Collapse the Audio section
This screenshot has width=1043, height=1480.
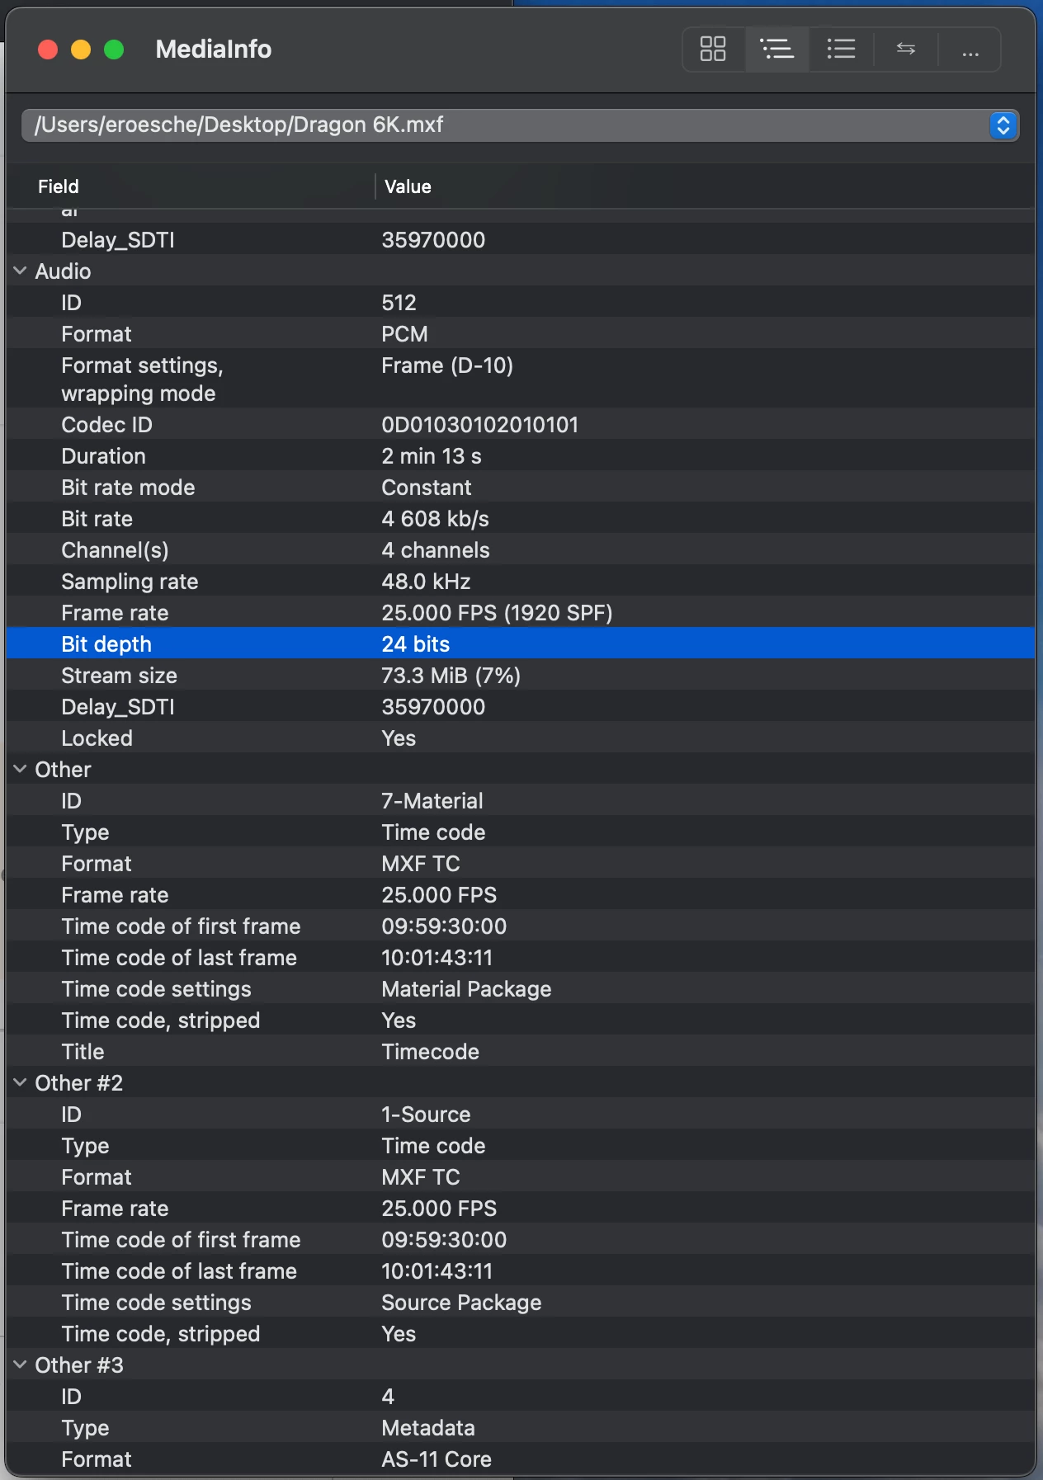coord(21,271)
